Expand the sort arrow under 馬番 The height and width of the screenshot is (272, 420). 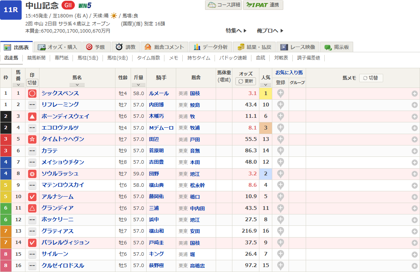tap(18, 84)
